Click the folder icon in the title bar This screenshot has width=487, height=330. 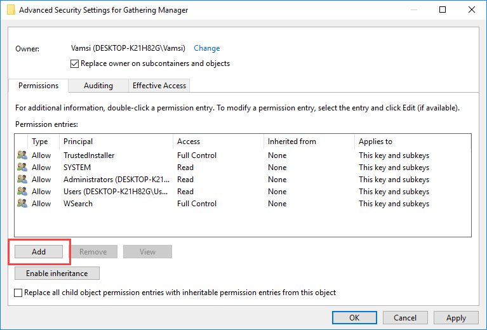pyautogui.click(x=11, y=10)
